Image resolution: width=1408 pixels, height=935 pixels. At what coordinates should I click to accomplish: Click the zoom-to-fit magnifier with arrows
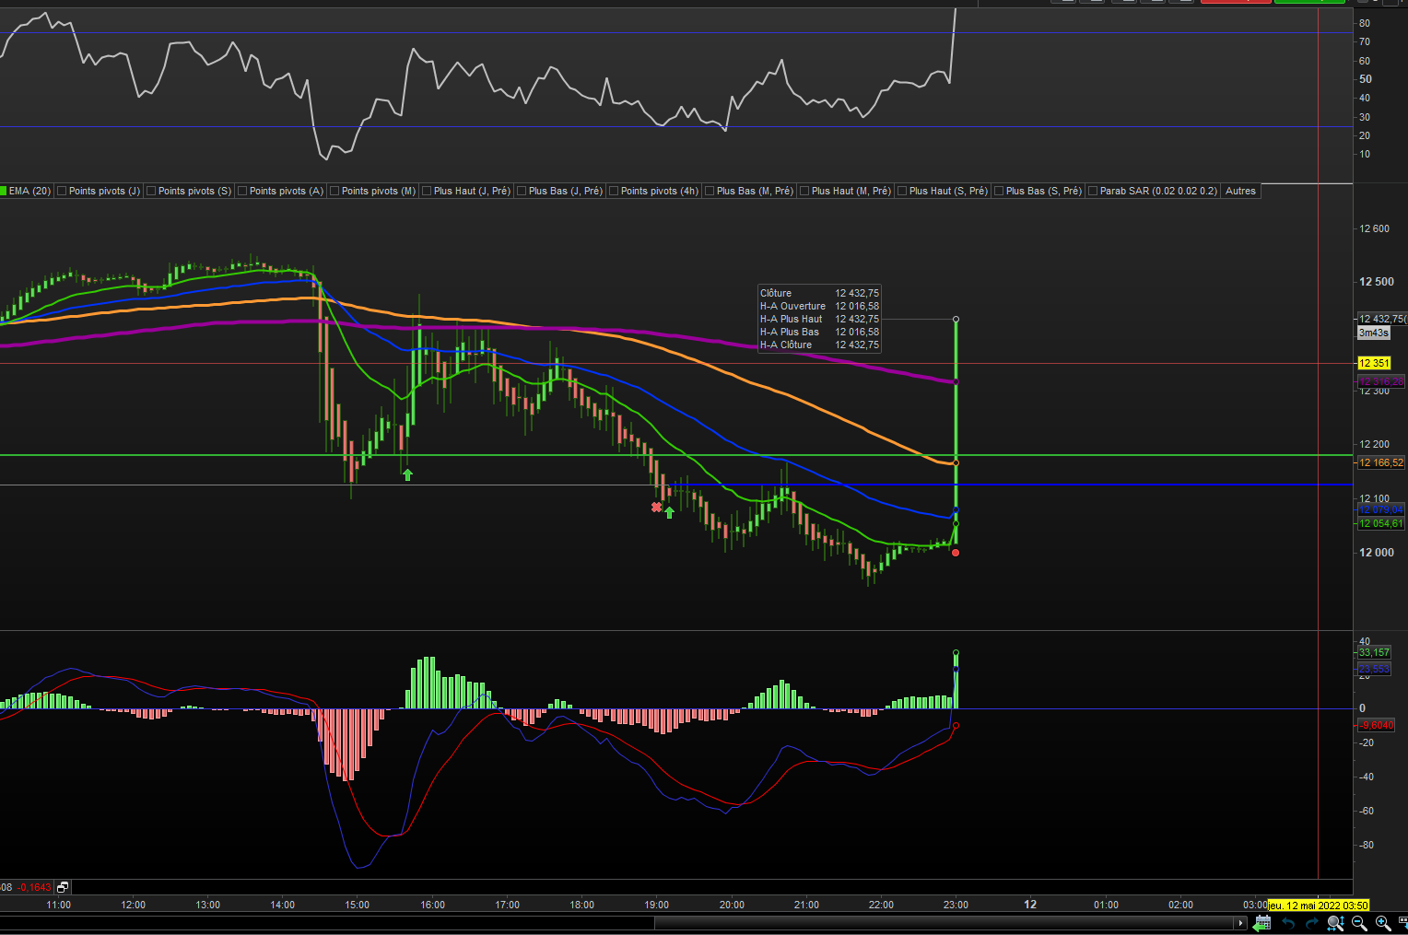coord(1335,923)
